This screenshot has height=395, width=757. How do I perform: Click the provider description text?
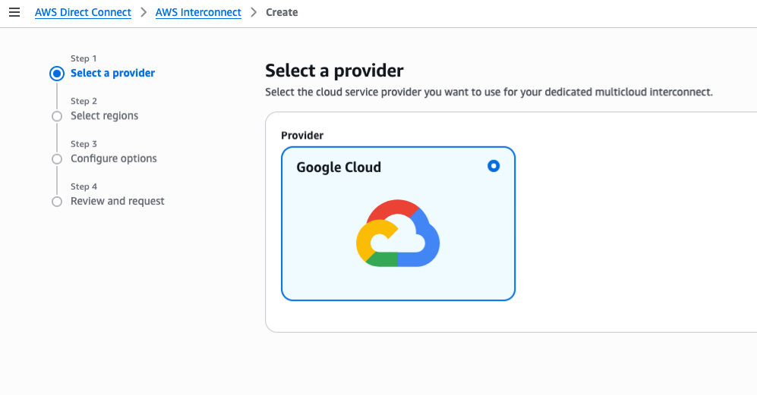pyautogui.click(x=488, y=92)
